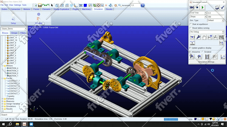Switch to the Filters browser tab
The image size is (227, 127).
click(x=23, y=33)
